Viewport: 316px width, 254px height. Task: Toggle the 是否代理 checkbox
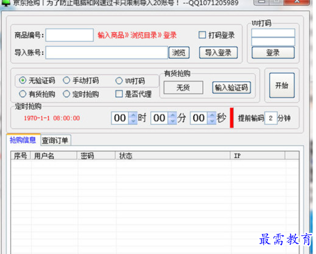[x=119, y=94]
